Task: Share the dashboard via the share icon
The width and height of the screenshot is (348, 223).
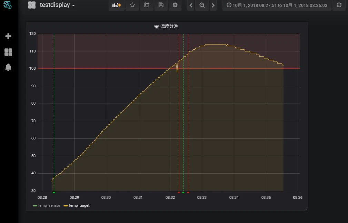Action: pos(147,5)
